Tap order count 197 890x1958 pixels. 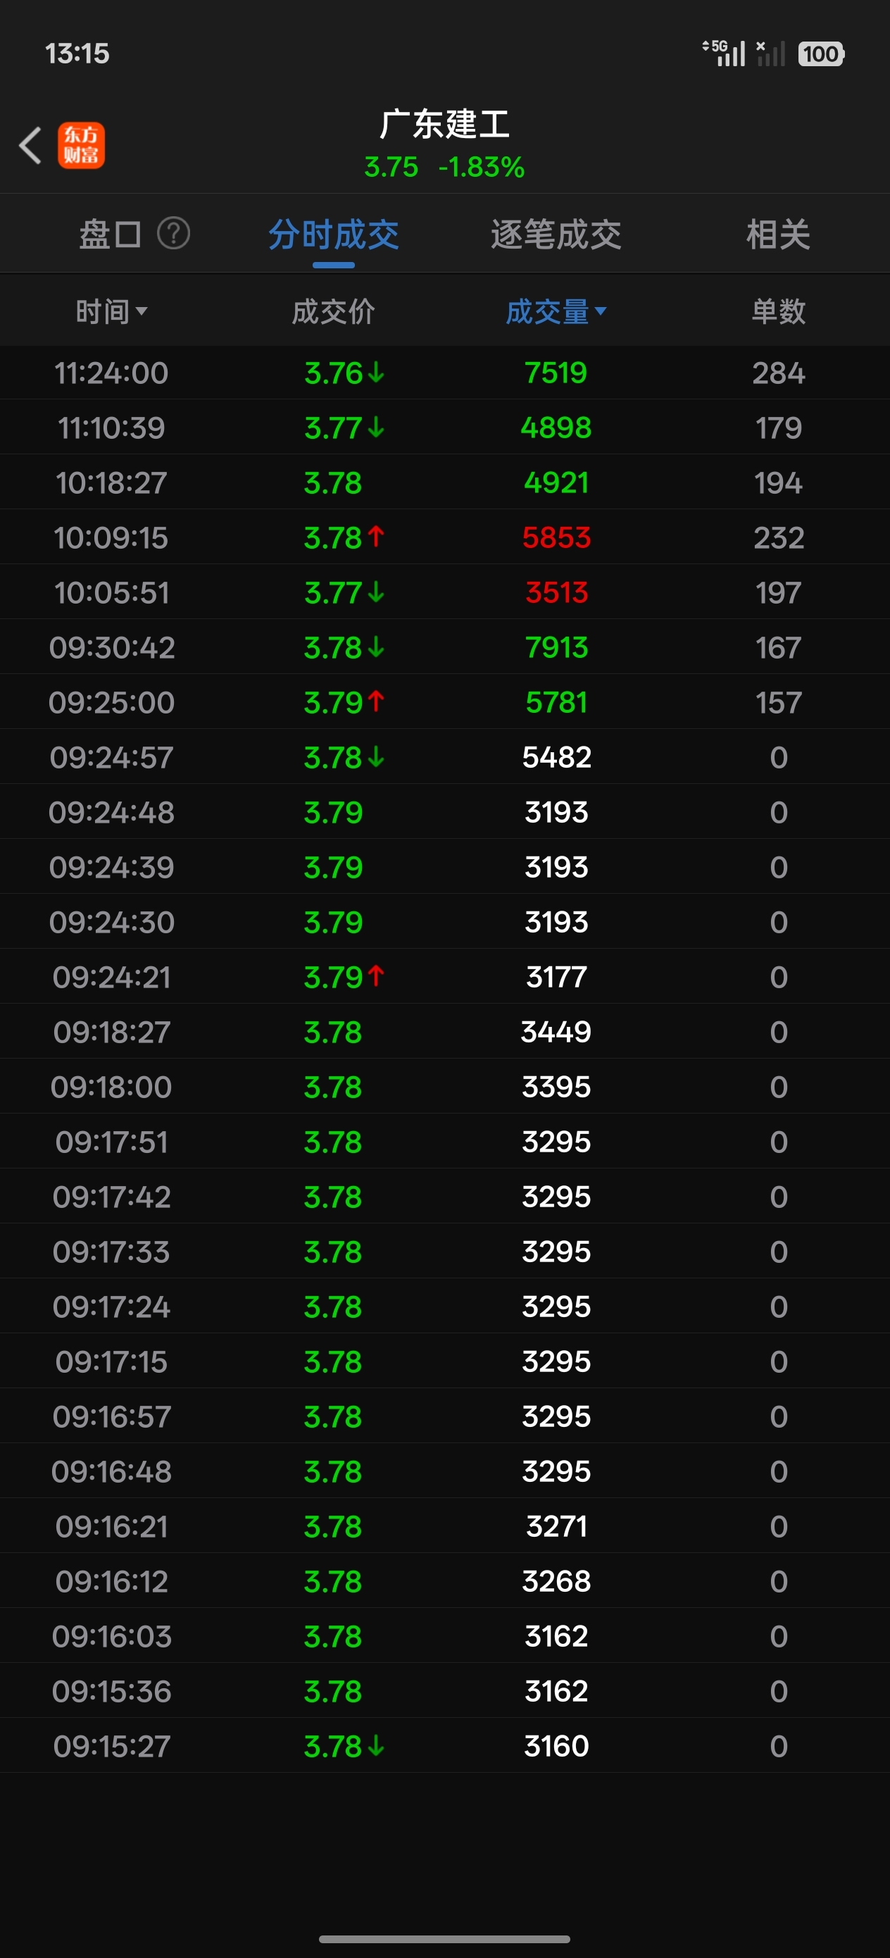[778, 592]
